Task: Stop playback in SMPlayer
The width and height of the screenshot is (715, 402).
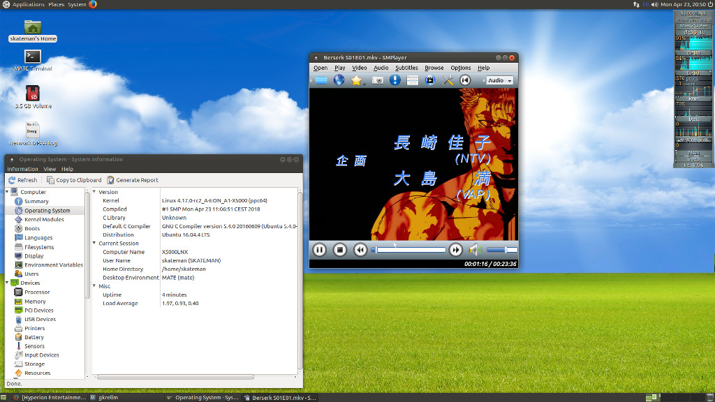Action: [340, 250]
